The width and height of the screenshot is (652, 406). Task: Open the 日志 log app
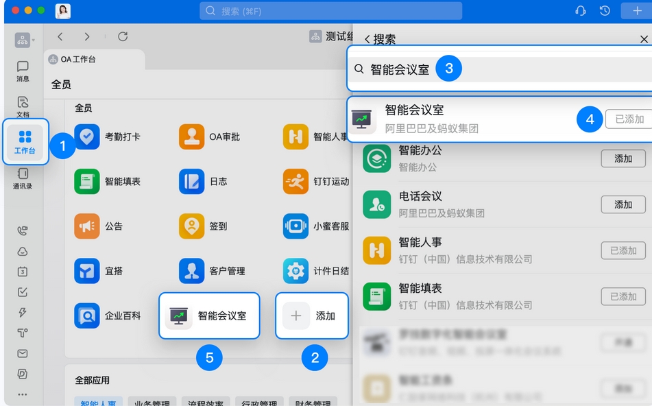203,181
